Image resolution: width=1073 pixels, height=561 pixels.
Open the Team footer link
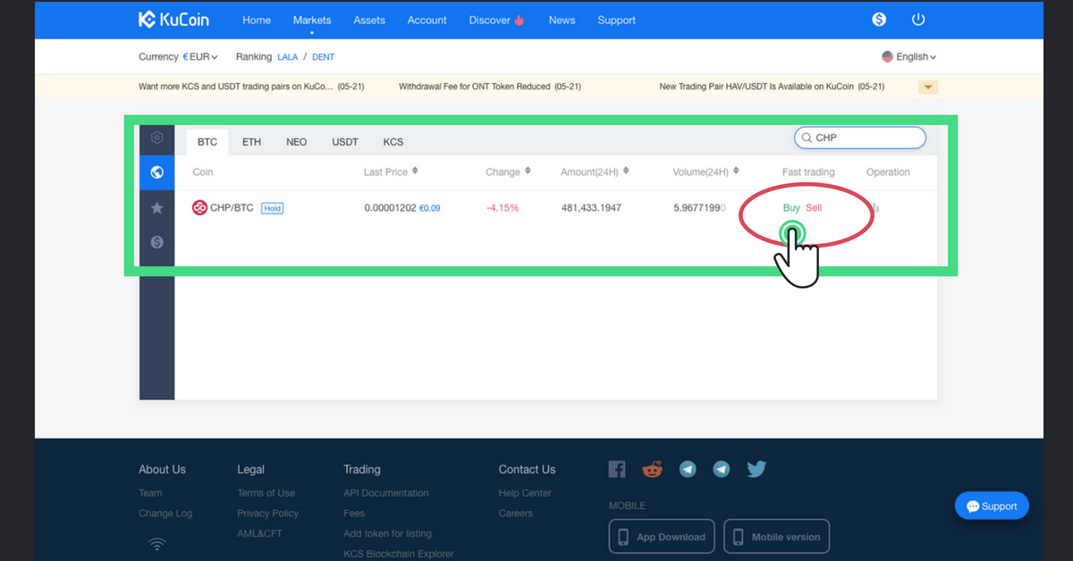(x=150, y=493)
